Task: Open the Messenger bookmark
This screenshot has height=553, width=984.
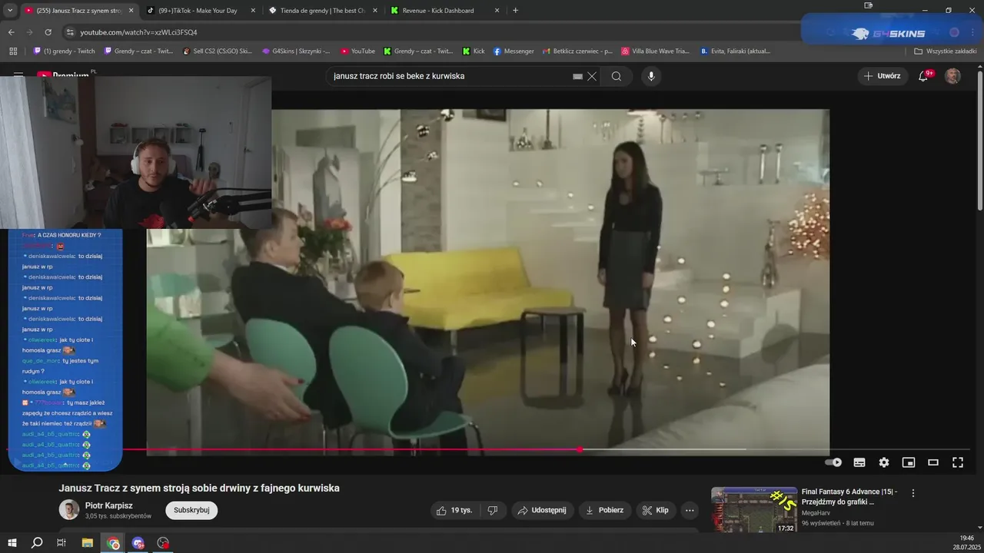Action: click(x=514, y=51)
